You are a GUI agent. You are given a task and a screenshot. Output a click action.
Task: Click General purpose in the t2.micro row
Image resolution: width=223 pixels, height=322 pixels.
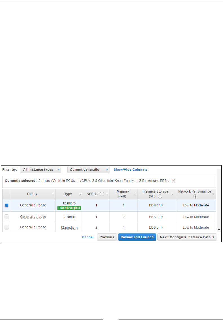coord(33,205)
